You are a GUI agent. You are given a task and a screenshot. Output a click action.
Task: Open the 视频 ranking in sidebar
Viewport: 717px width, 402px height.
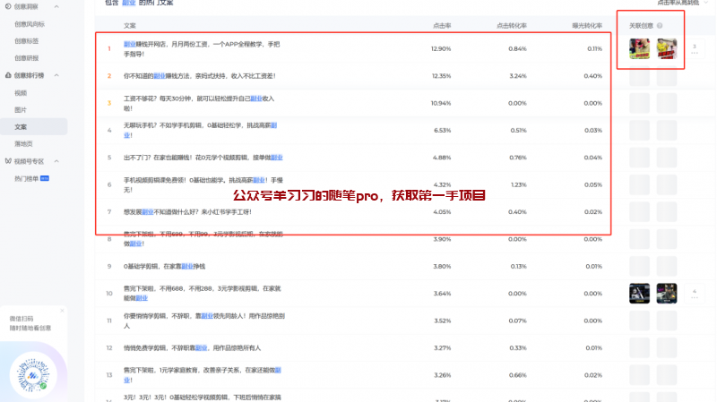tap(21, 92)
